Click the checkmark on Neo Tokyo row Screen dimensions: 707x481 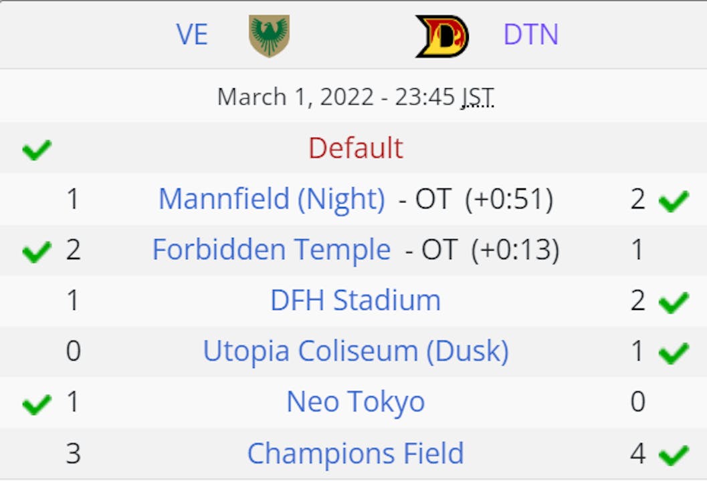[36, 404]
